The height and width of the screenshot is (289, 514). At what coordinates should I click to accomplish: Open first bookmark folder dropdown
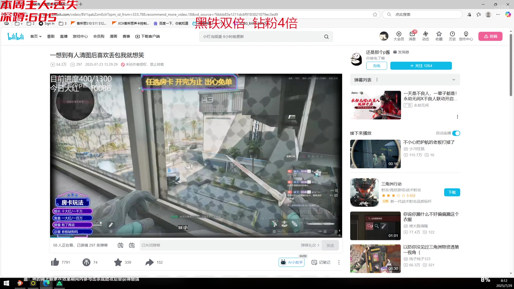tap(19, 24)
